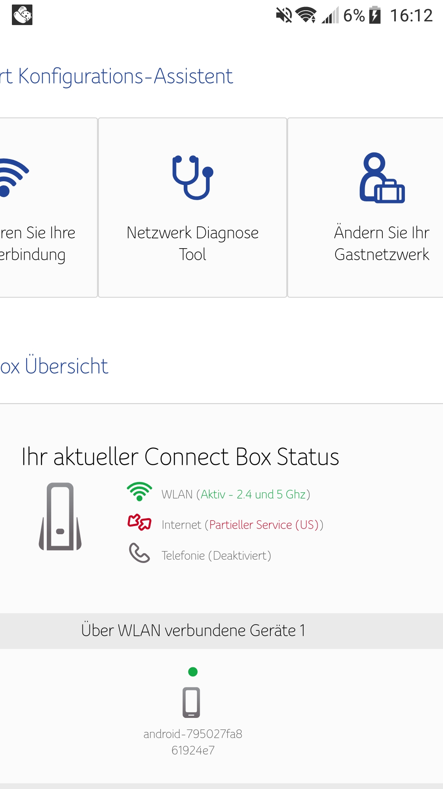Open Ändern Sie Ihr Gastnetzwerk card
Viewport: 443px width, 789px height.
click(381, 243)
